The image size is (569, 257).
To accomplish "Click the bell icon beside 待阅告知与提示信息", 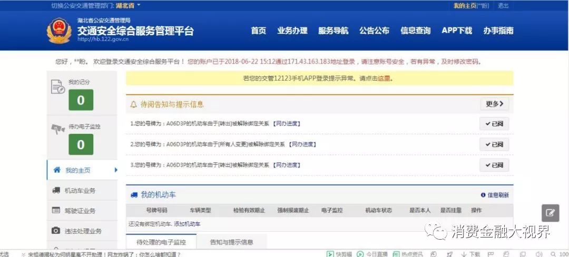I will pos(134,104).
